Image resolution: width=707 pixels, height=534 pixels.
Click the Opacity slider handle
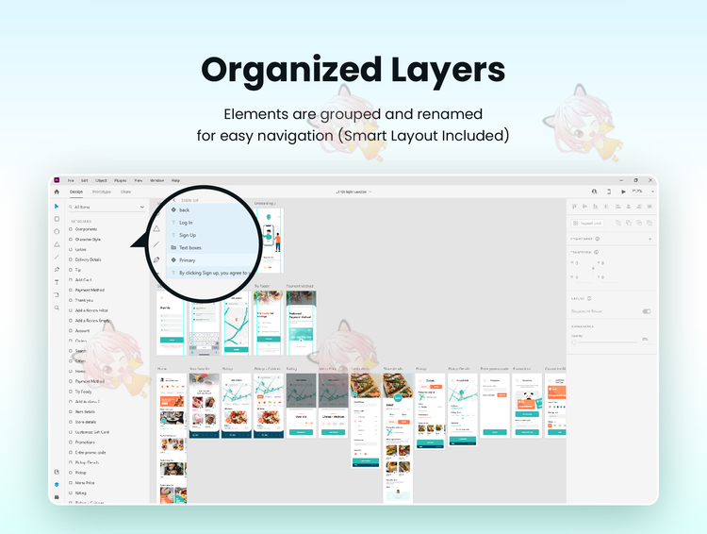tap(573, 341)
